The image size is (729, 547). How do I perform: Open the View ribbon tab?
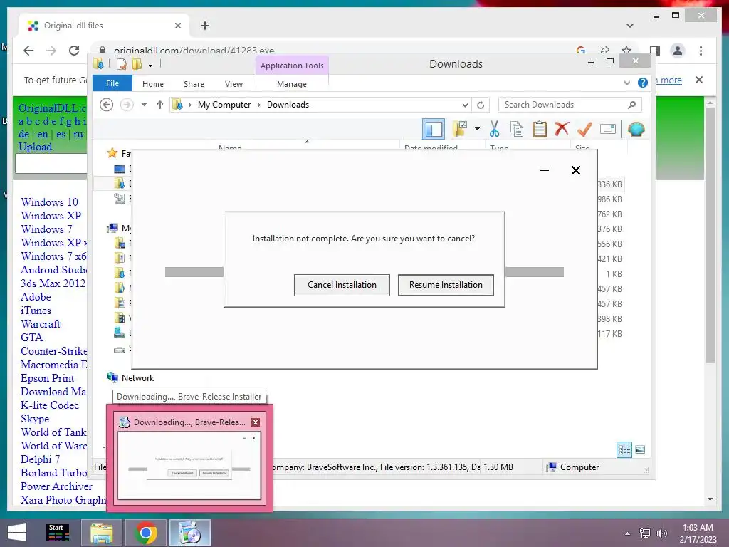[234, 84]
